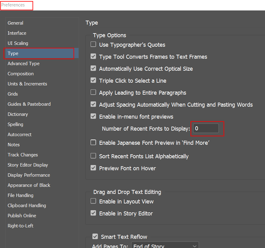This screenshot has height=248, width=265.
Task: Uncheck Triple Click to Select a Line
Action: pos(93,81)
